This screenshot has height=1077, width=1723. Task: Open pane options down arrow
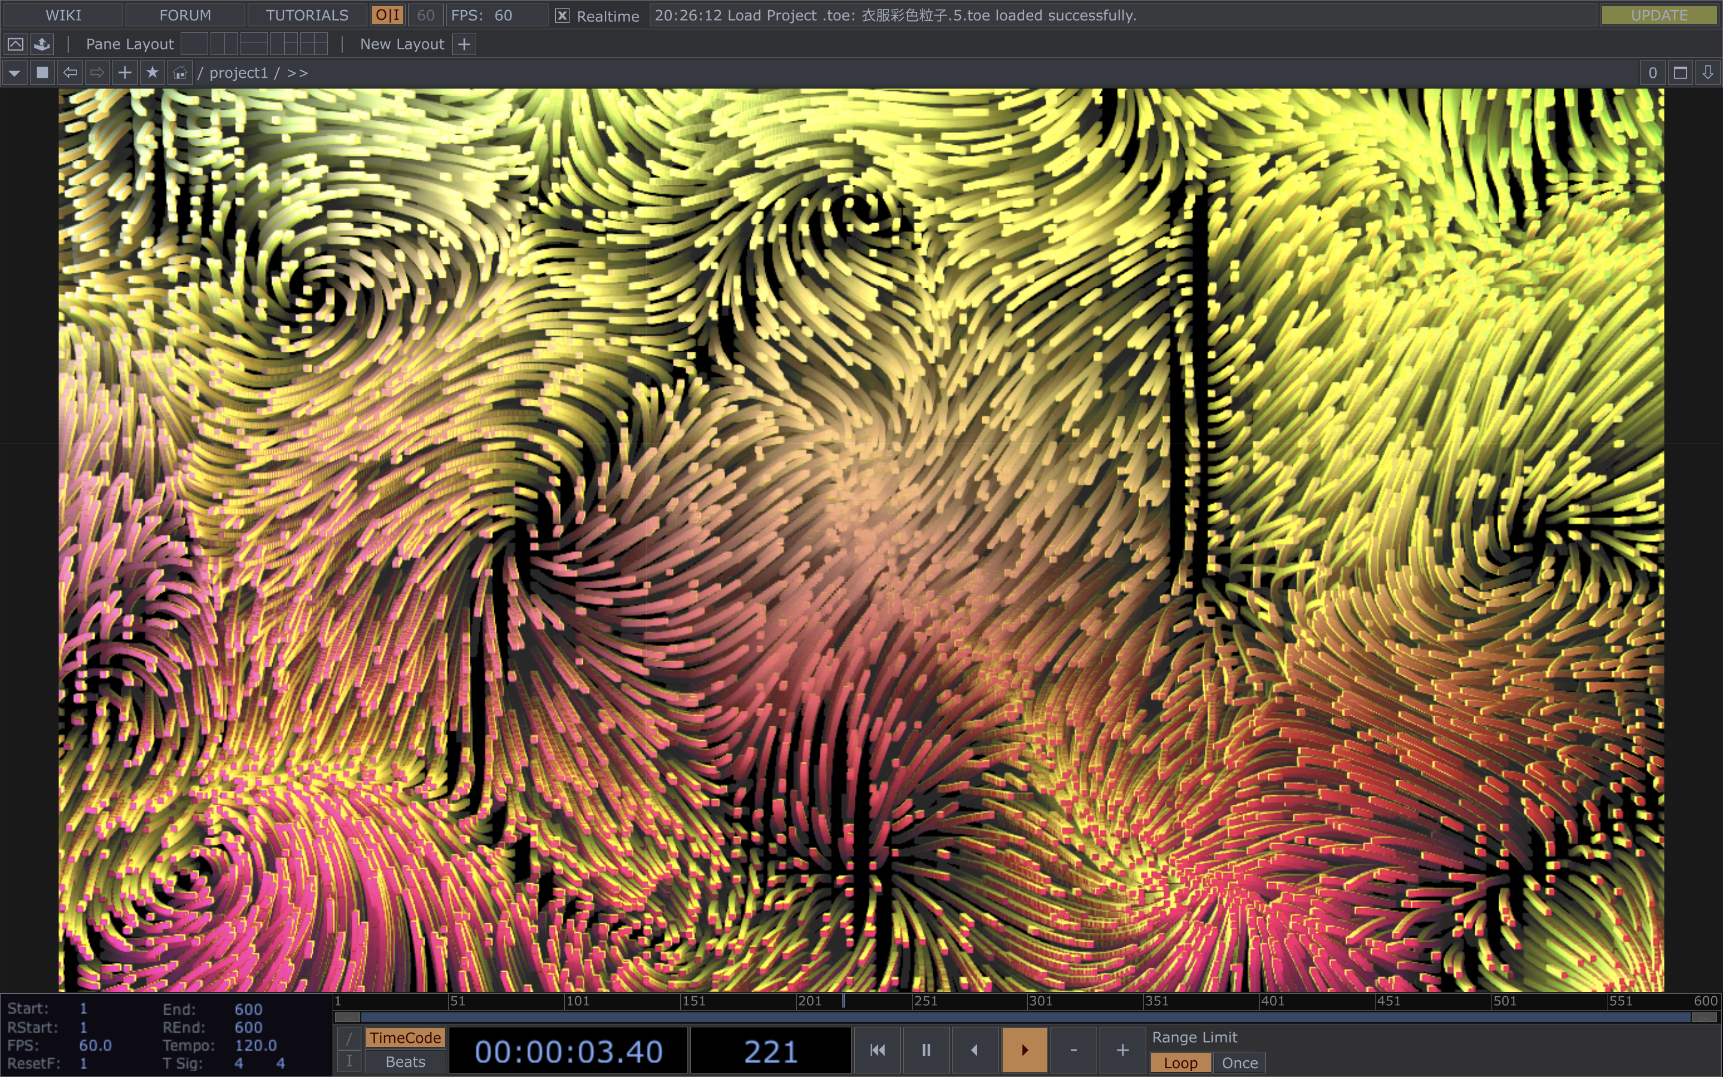pos(1708,72)
